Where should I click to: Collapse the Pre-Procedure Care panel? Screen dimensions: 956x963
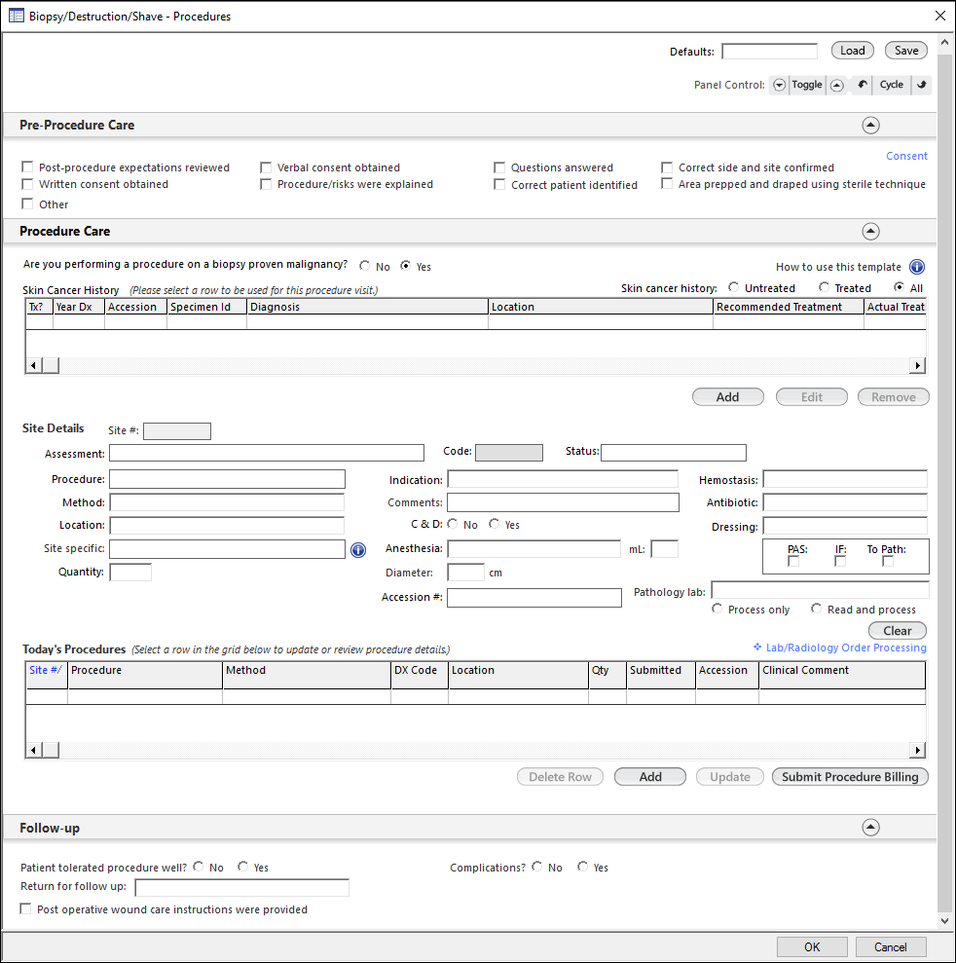[870, 126]
